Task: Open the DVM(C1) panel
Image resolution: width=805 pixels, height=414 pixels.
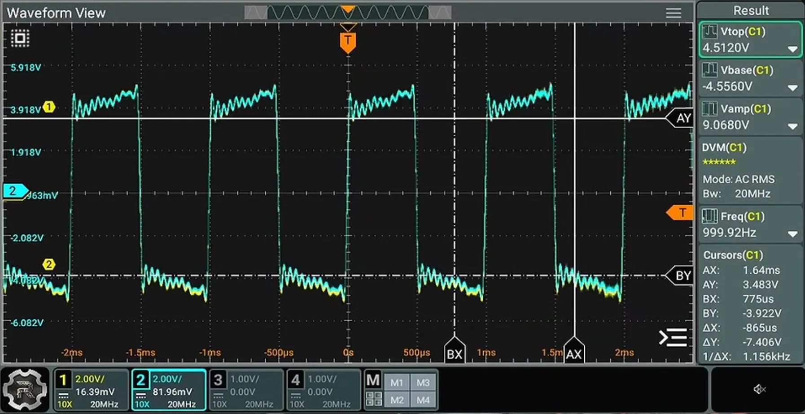Action: (751, 171)
